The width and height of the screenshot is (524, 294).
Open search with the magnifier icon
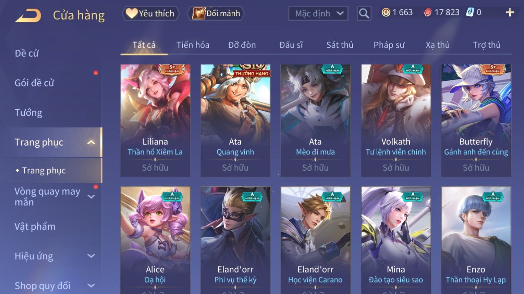click(x=364, y=14)
